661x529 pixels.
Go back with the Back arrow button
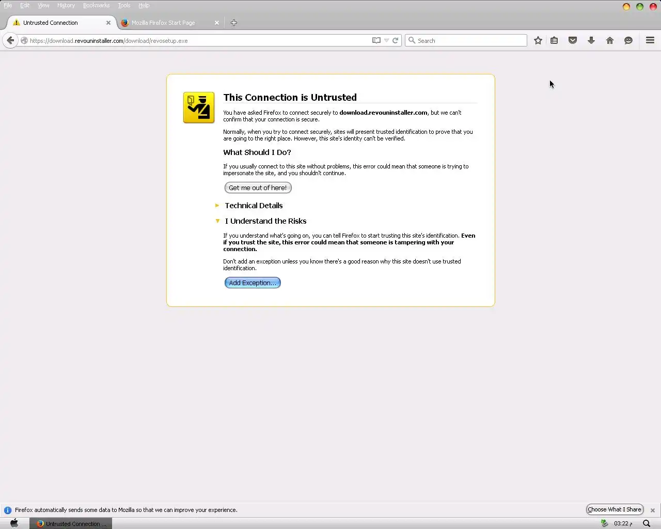(10, 40)
